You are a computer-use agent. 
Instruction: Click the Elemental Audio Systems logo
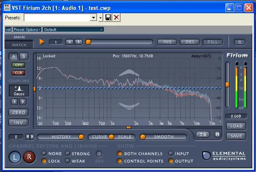pyautogui.click(x=225, y=156)
